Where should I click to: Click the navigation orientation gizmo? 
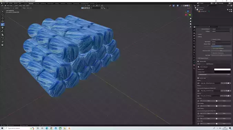coord(188,13)
